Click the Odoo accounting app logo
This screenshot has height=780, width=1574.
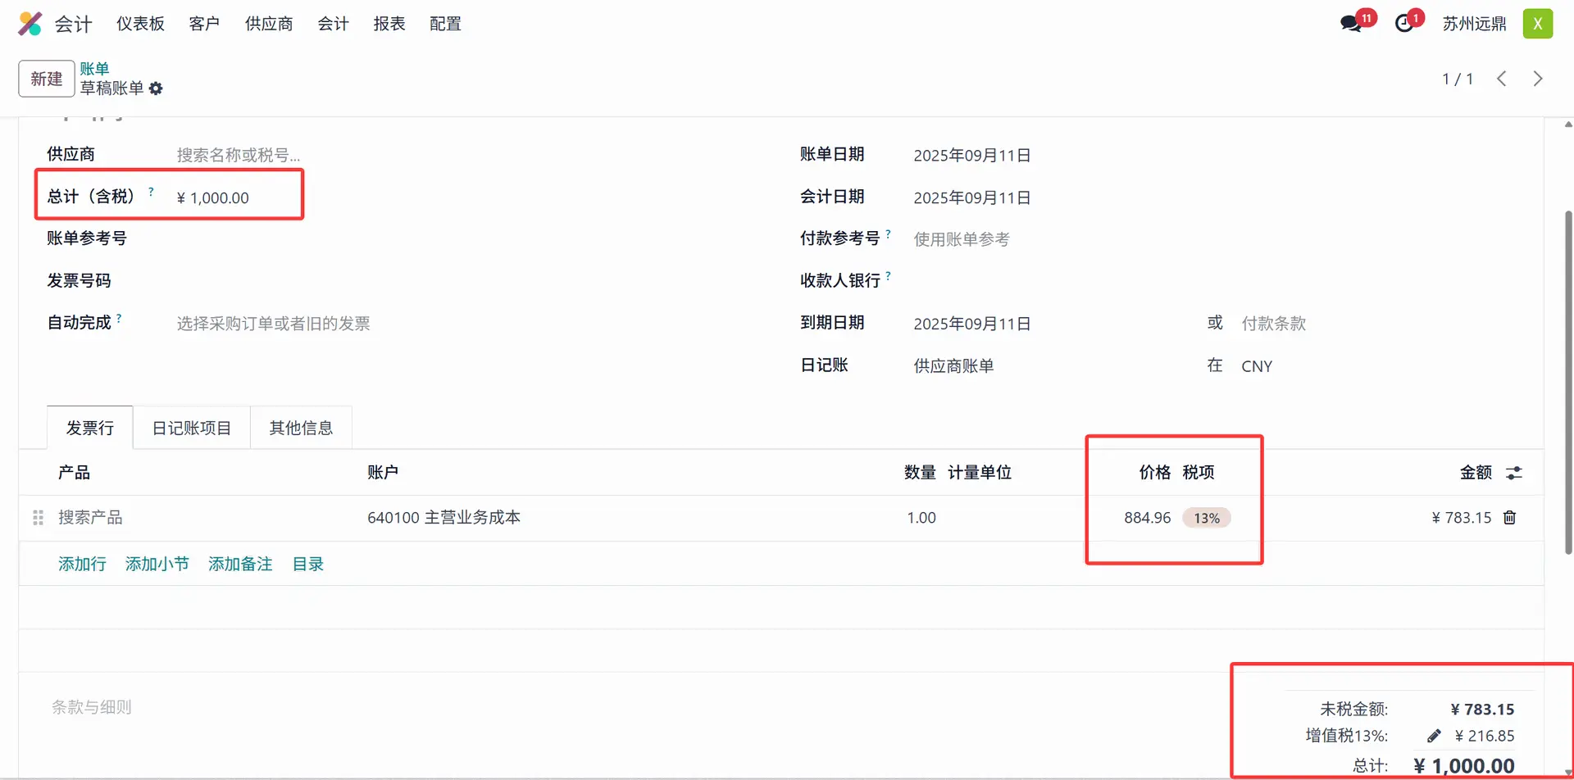pyautogui.click(x=30, y=24)
